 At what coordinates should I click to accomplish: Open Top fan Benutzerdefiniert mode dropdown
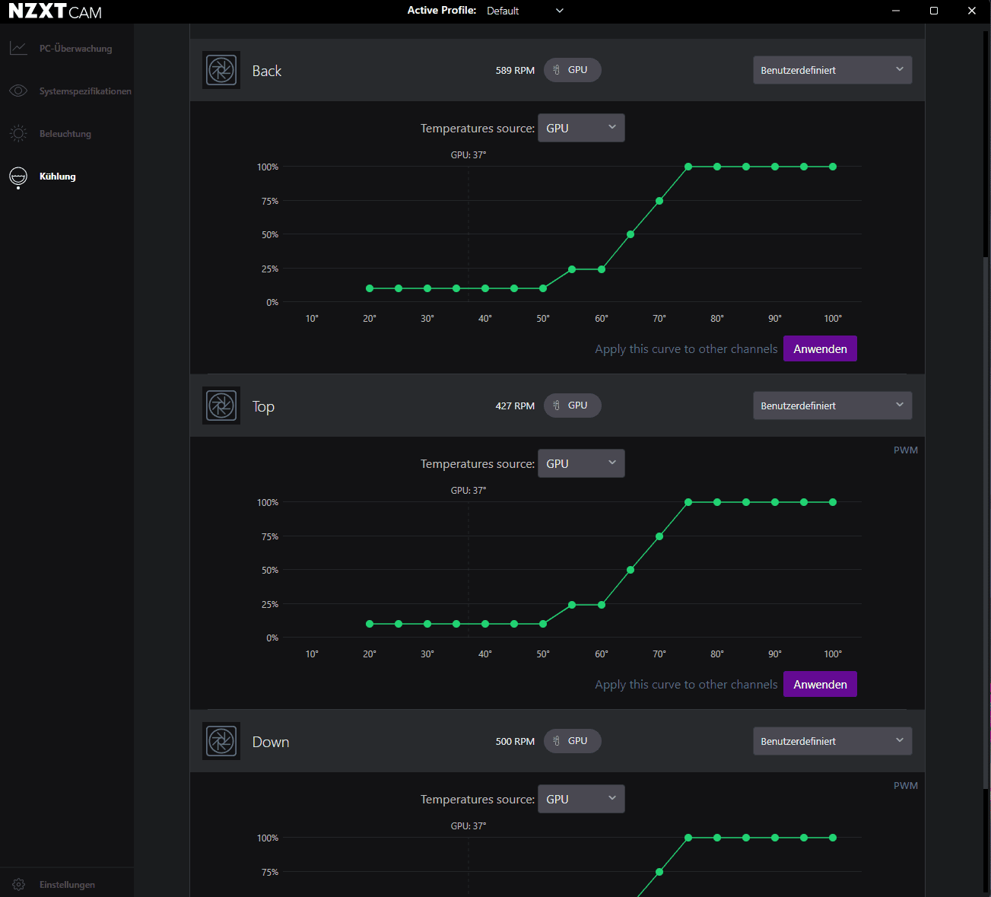pyautogui.click(x=833, y=406)
